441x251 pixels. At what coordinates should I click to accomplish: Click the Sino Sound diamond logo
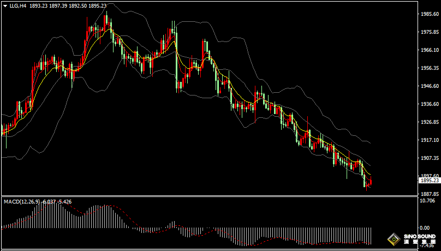[x=392, y=239]
